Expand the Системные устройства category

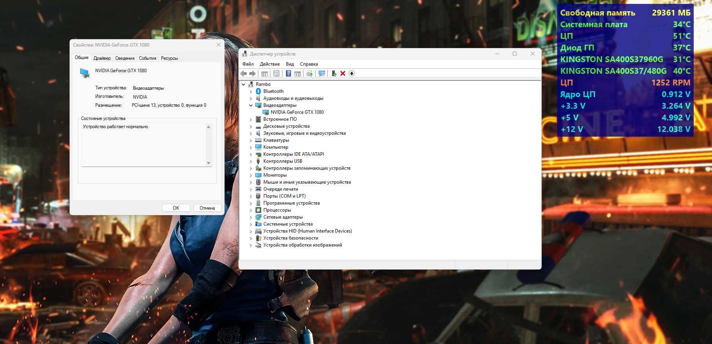pos(251,224)
